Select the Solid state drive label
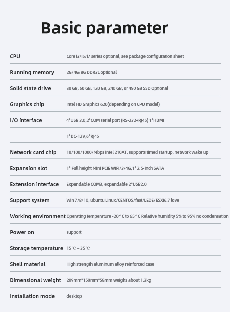The height and width of the screenshot is (312, 230). (30, 88)
